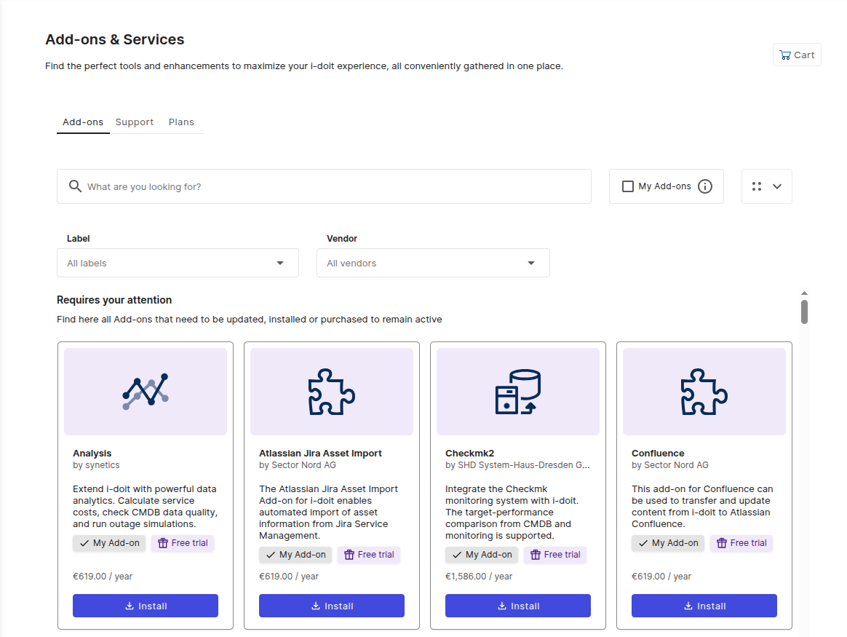Click the grid view layout icon
The width and height of the screenshot is (847, 637).
(757, 186)
